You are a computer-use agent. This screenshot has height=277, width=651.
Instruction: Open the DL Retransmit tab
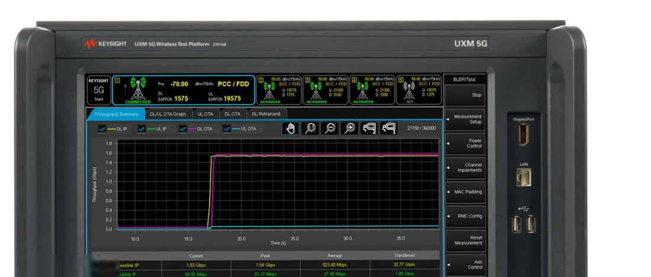pos(266,114)
